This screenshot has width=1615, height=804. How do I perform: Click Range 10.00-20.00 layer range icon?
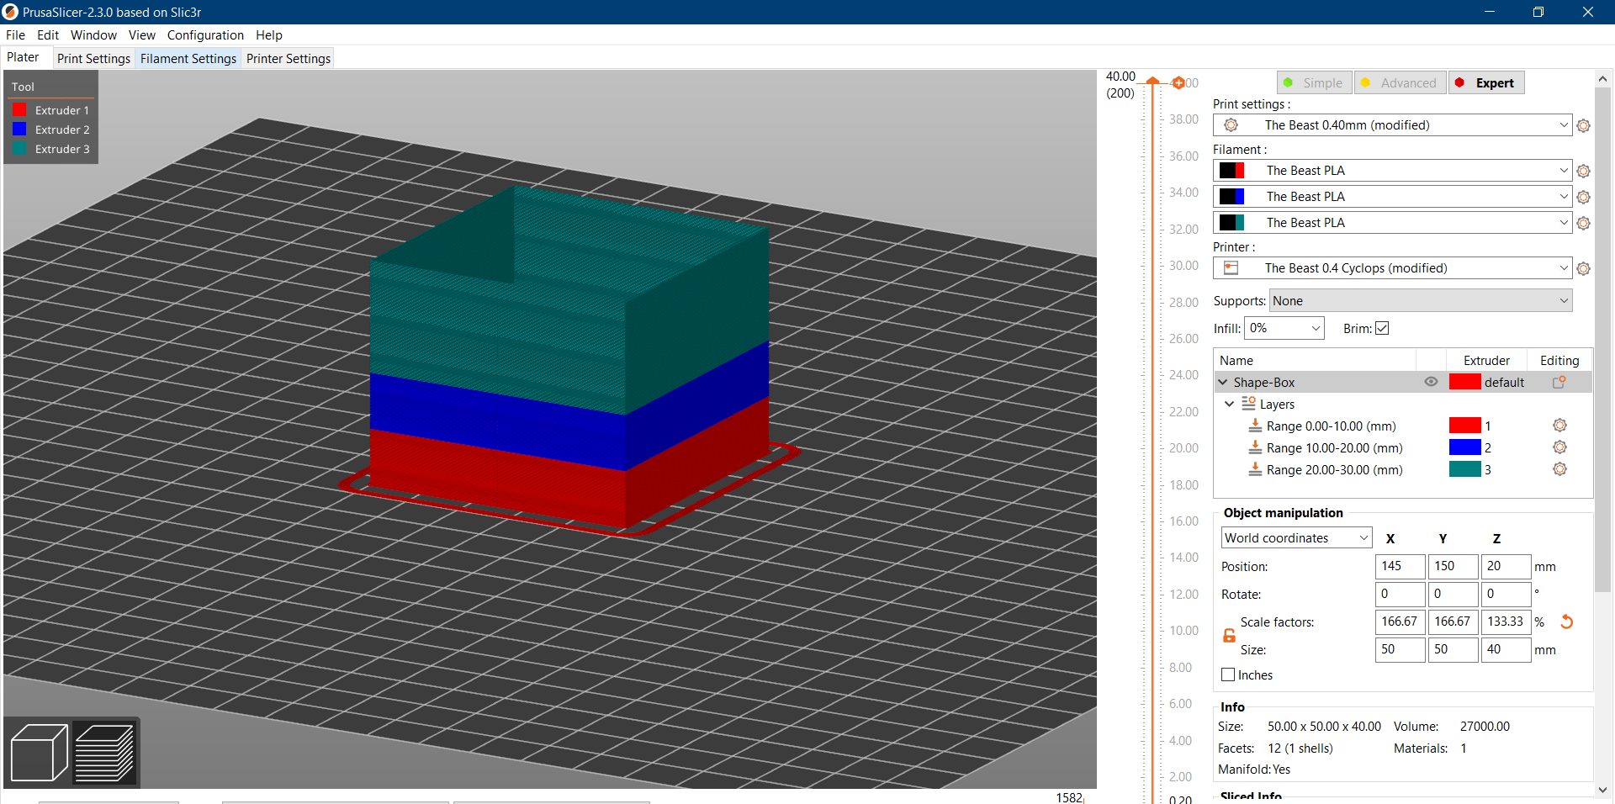[1255, 447]
